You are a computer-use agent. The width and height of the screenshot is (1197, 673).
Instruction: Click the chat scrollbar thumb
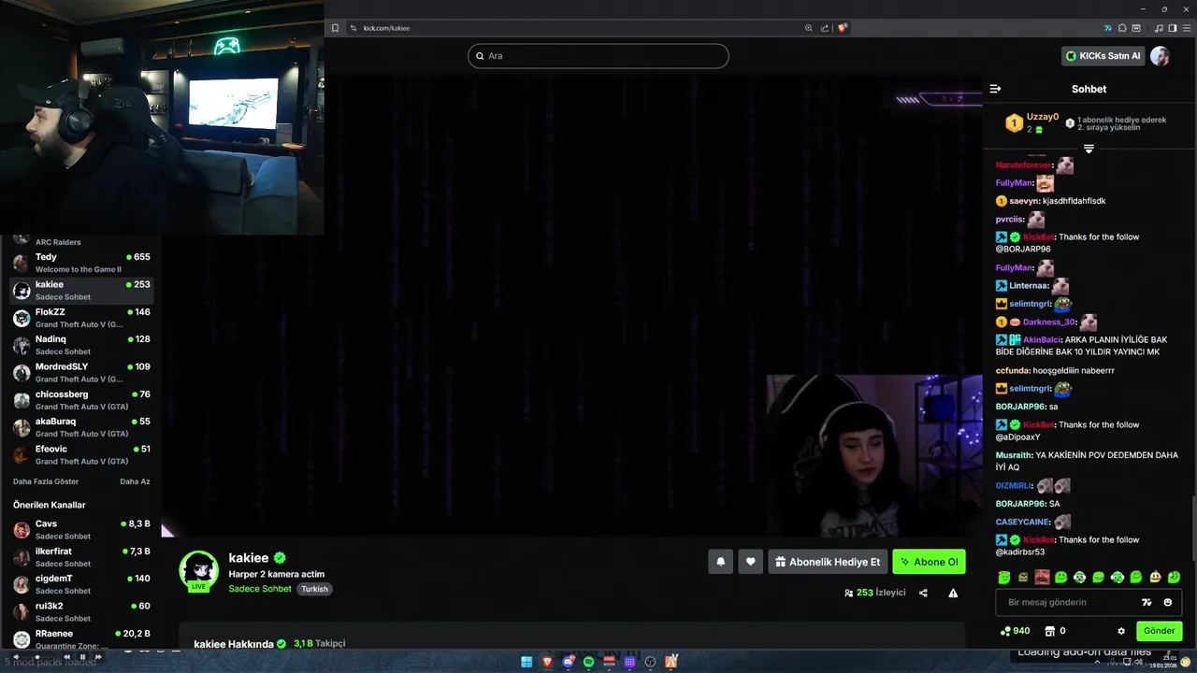1193,528
